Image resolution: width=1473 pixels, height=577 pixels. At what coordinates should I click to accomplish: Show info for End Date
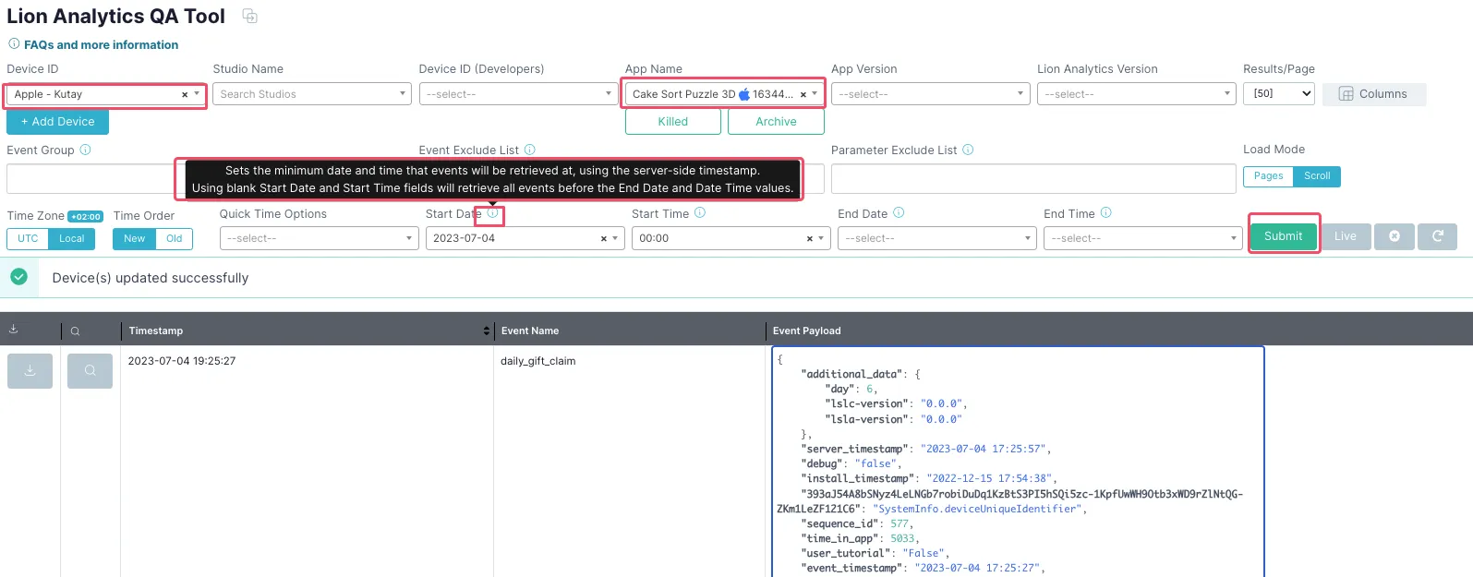point(899,212)
